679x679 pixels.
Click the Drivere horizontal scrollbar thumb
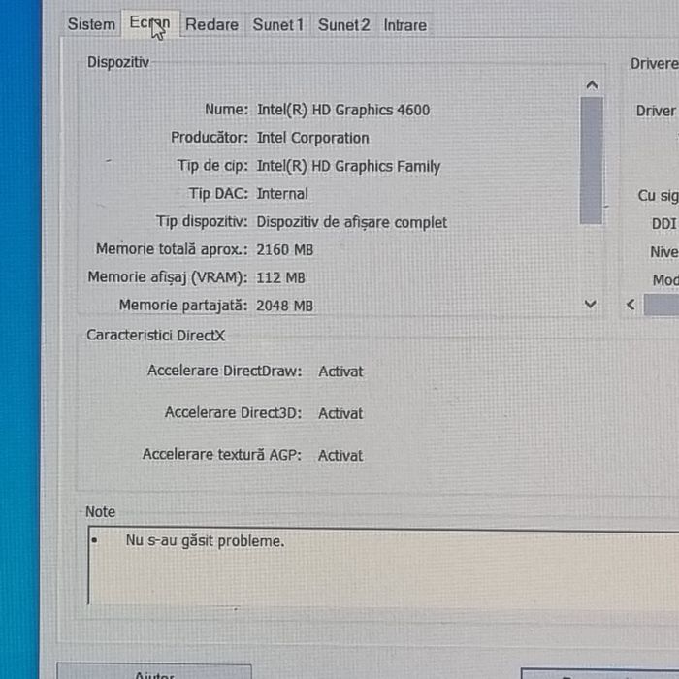[662, 305]
